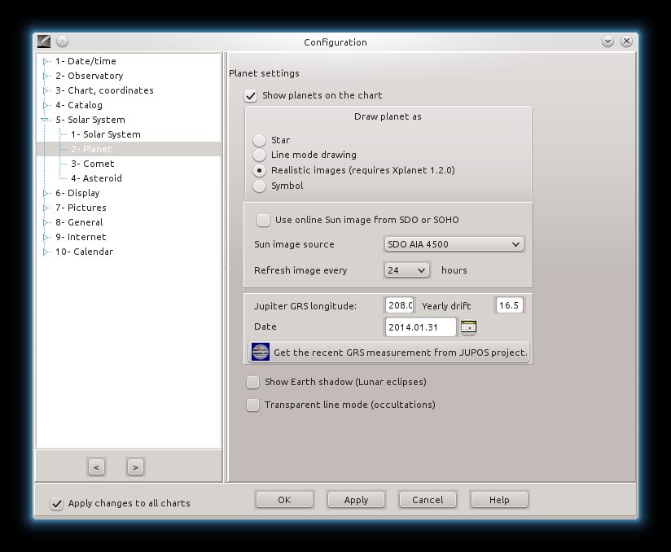
Task: Select Realistic images radio option
Action: [x=259, y=170]
